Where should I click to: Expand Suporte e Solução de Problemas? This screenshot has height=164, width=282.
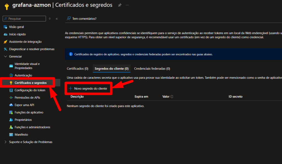6,142
